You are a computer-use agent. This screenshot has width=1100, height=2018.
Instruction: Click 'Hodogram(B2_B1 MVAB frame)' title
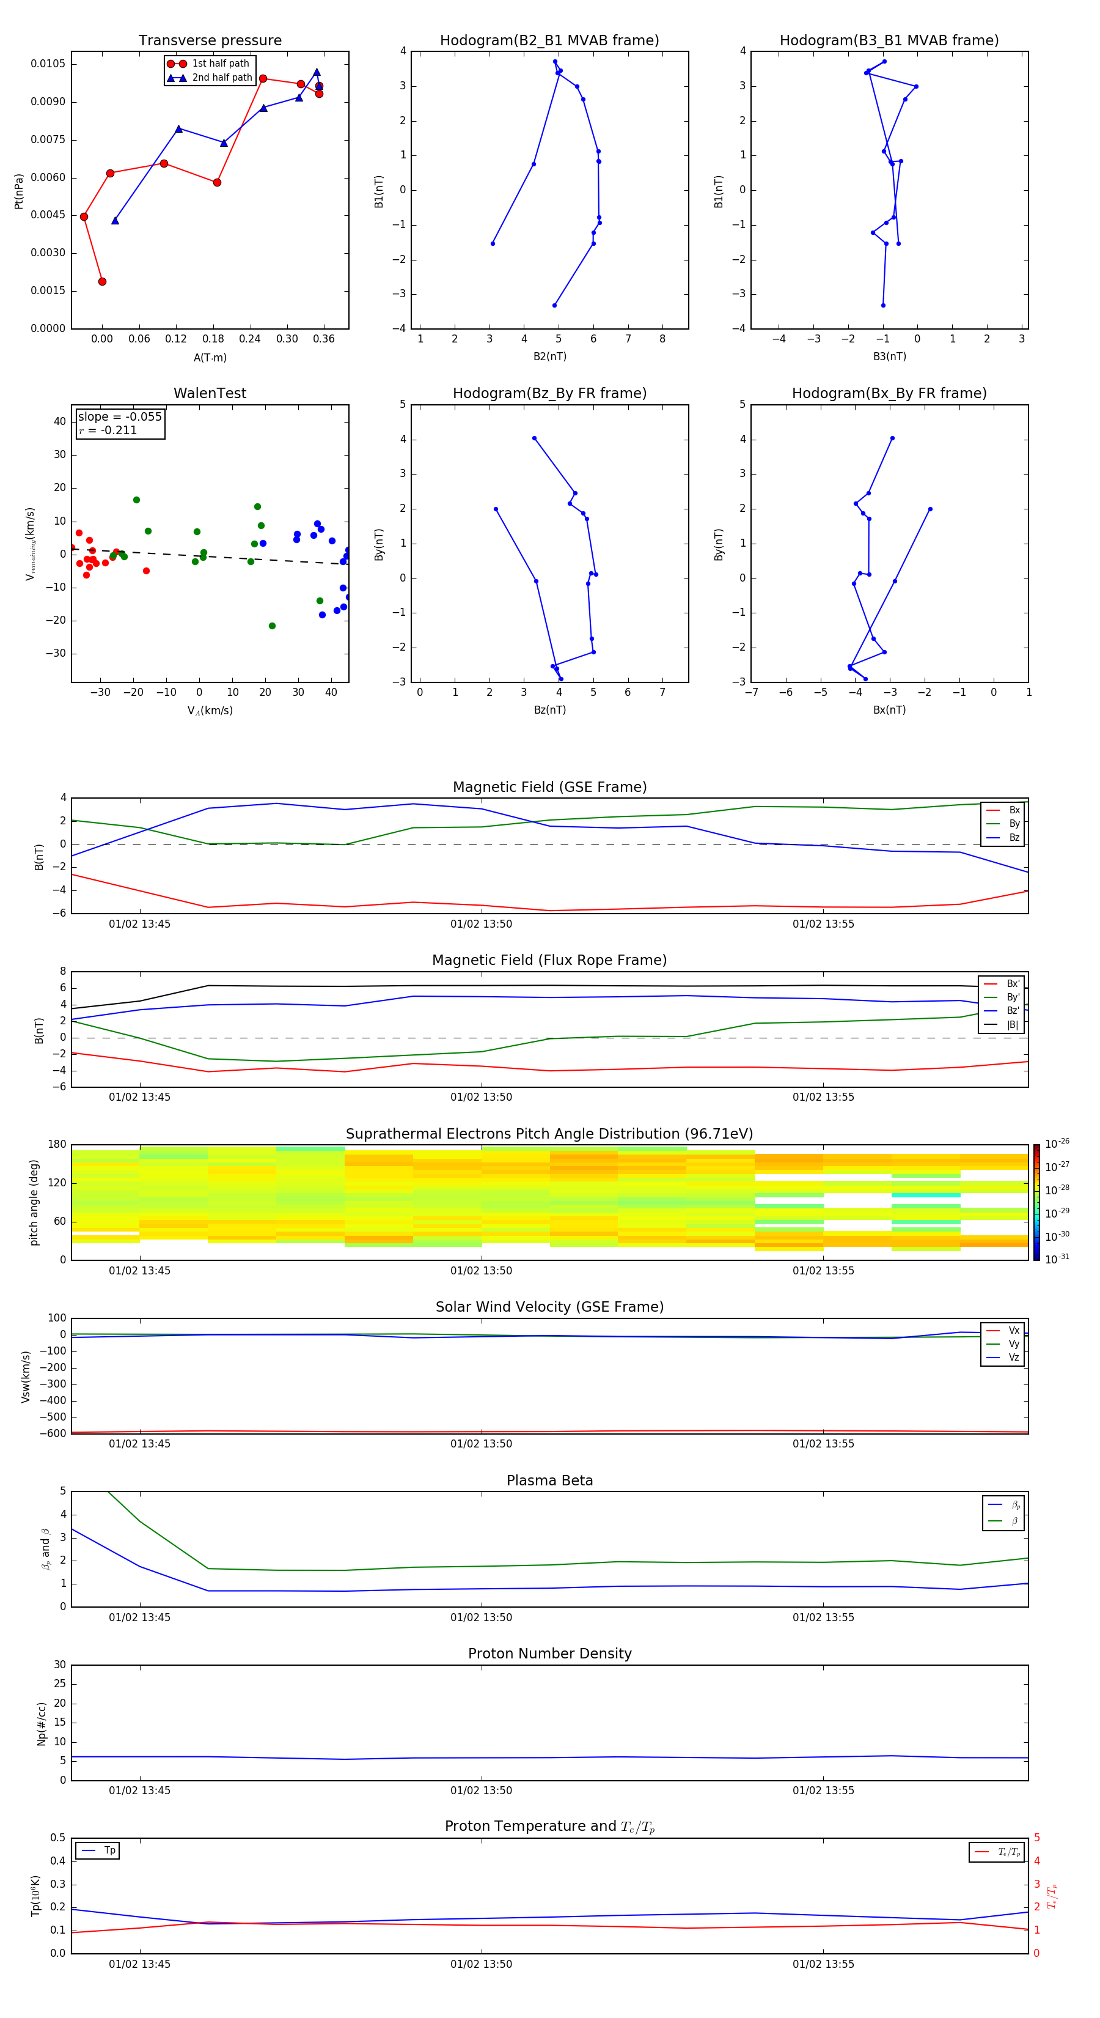click(x=549, y=41)
